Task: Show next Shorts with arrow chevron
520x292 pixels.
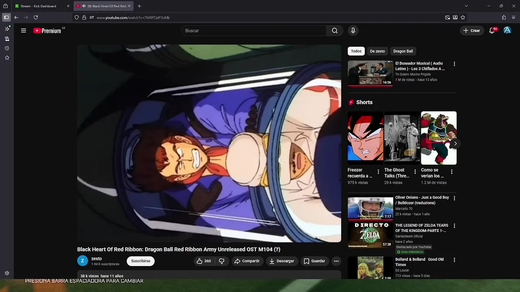Action: pyautogui.click(x=455, y=144)
